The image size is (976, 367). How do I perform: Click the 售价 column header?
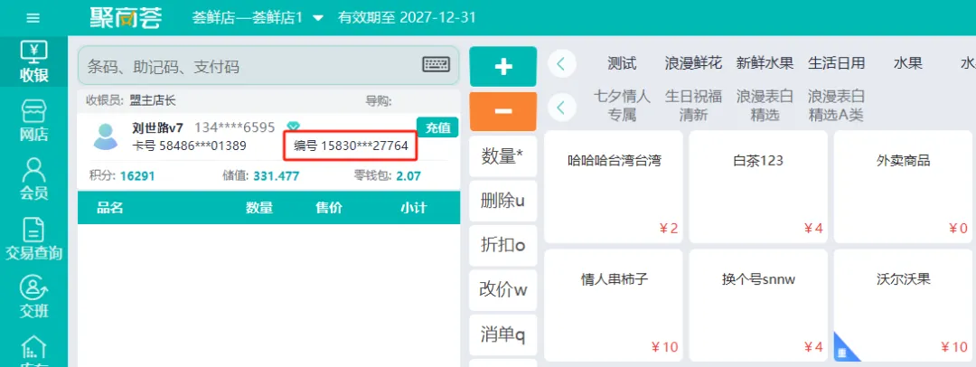tap(329, 208)
